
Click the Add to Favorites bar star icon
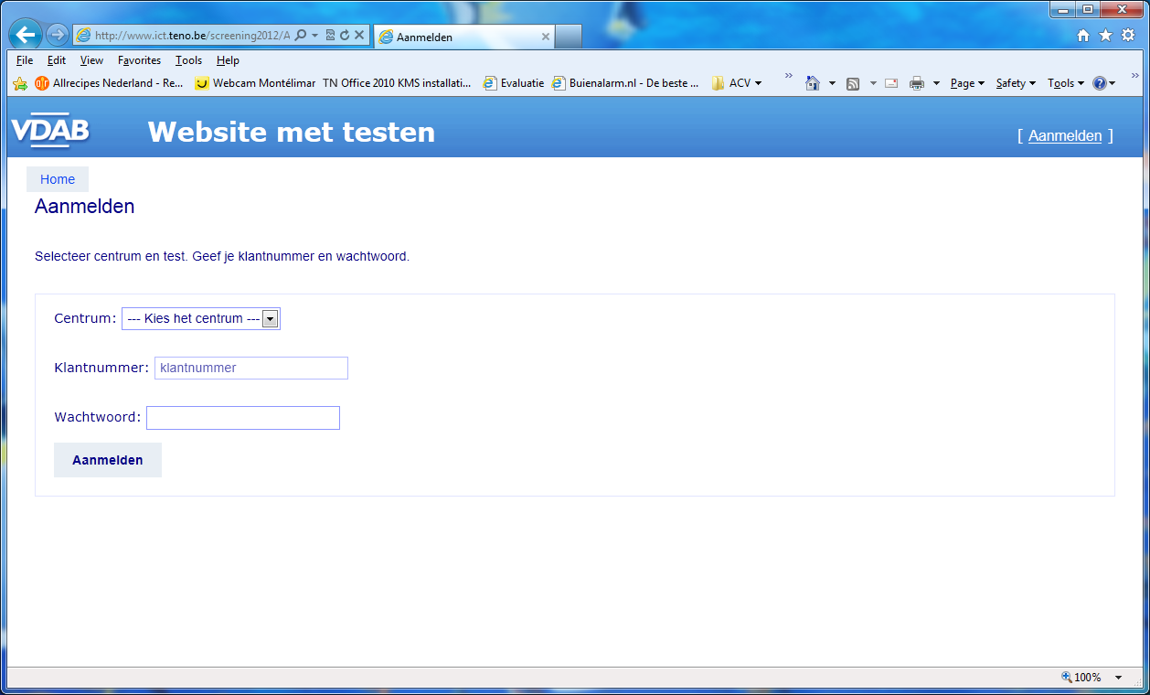(x=20, y=83)
